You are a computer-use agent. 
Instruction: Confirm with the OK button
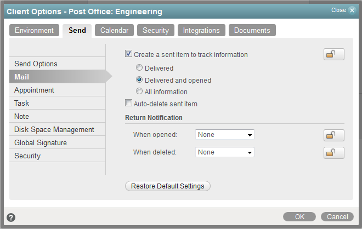299,216
